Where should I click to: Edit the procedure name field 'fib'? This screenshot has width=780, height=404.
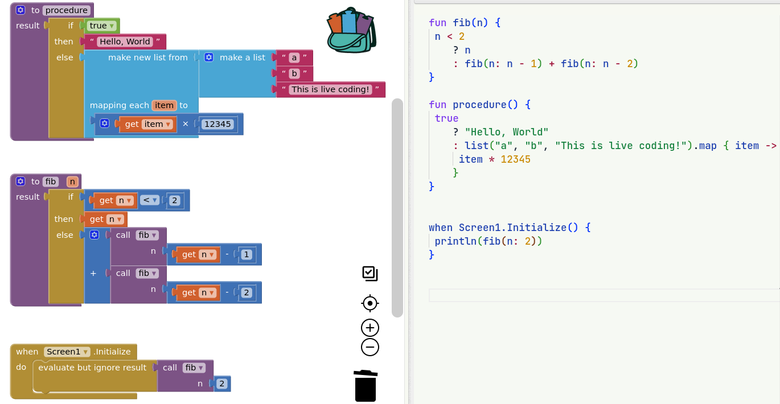(51, 182)
